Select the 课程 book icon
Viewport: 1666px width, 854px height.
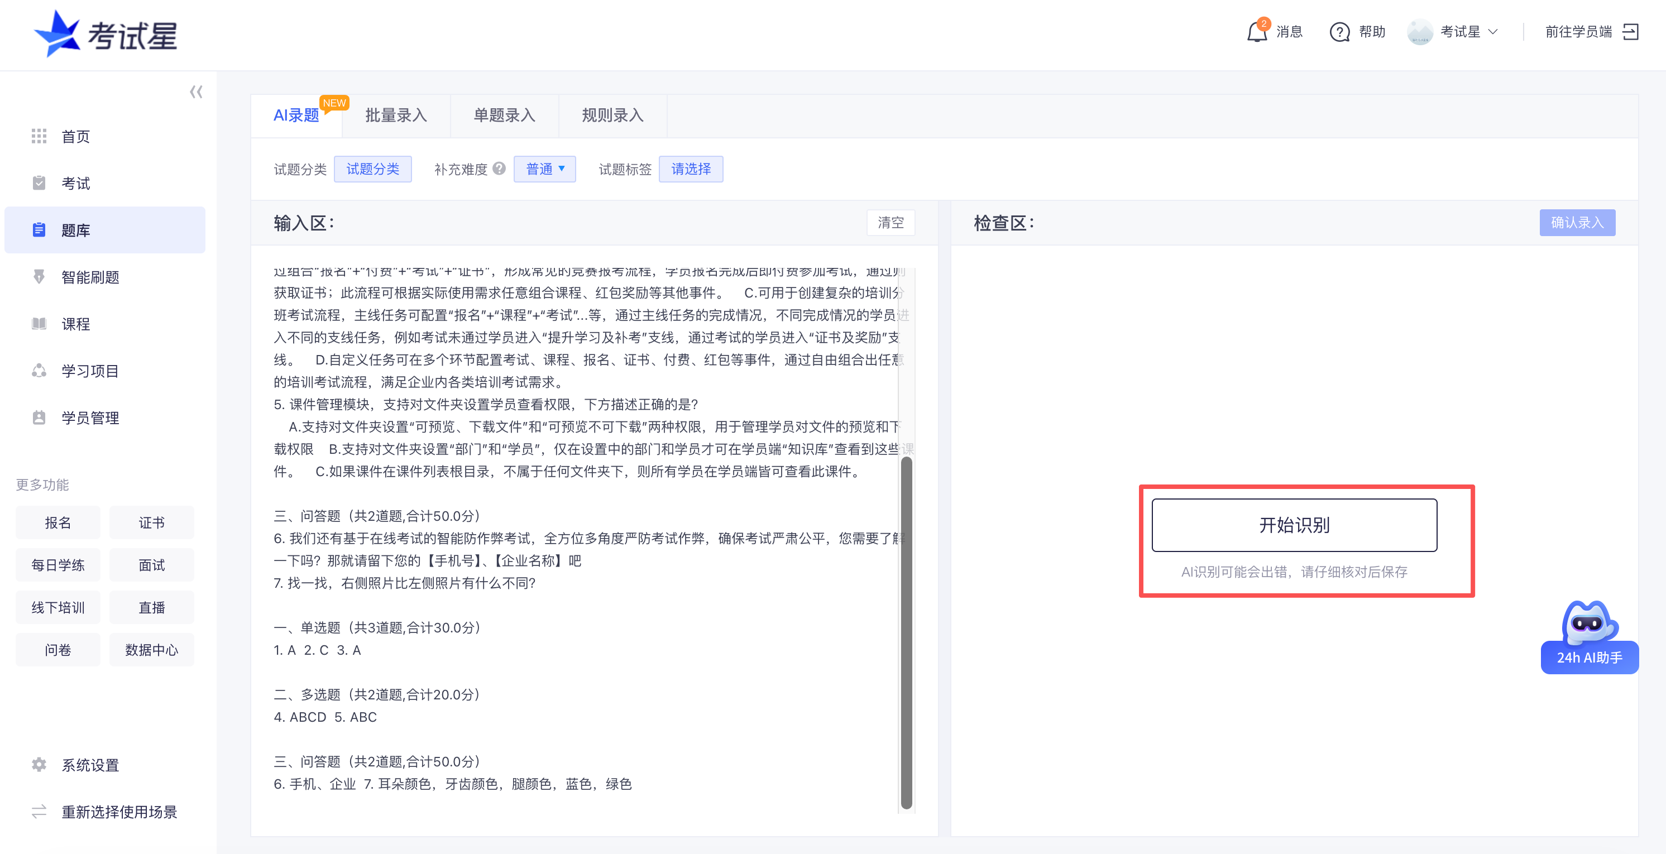click(x=39, y=324)
